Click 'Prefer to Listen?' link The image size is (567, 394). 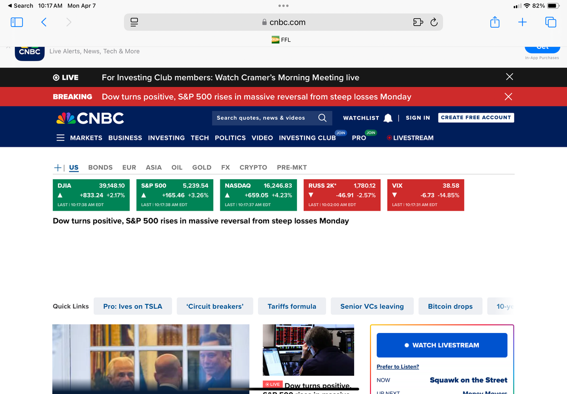[398, 366]
